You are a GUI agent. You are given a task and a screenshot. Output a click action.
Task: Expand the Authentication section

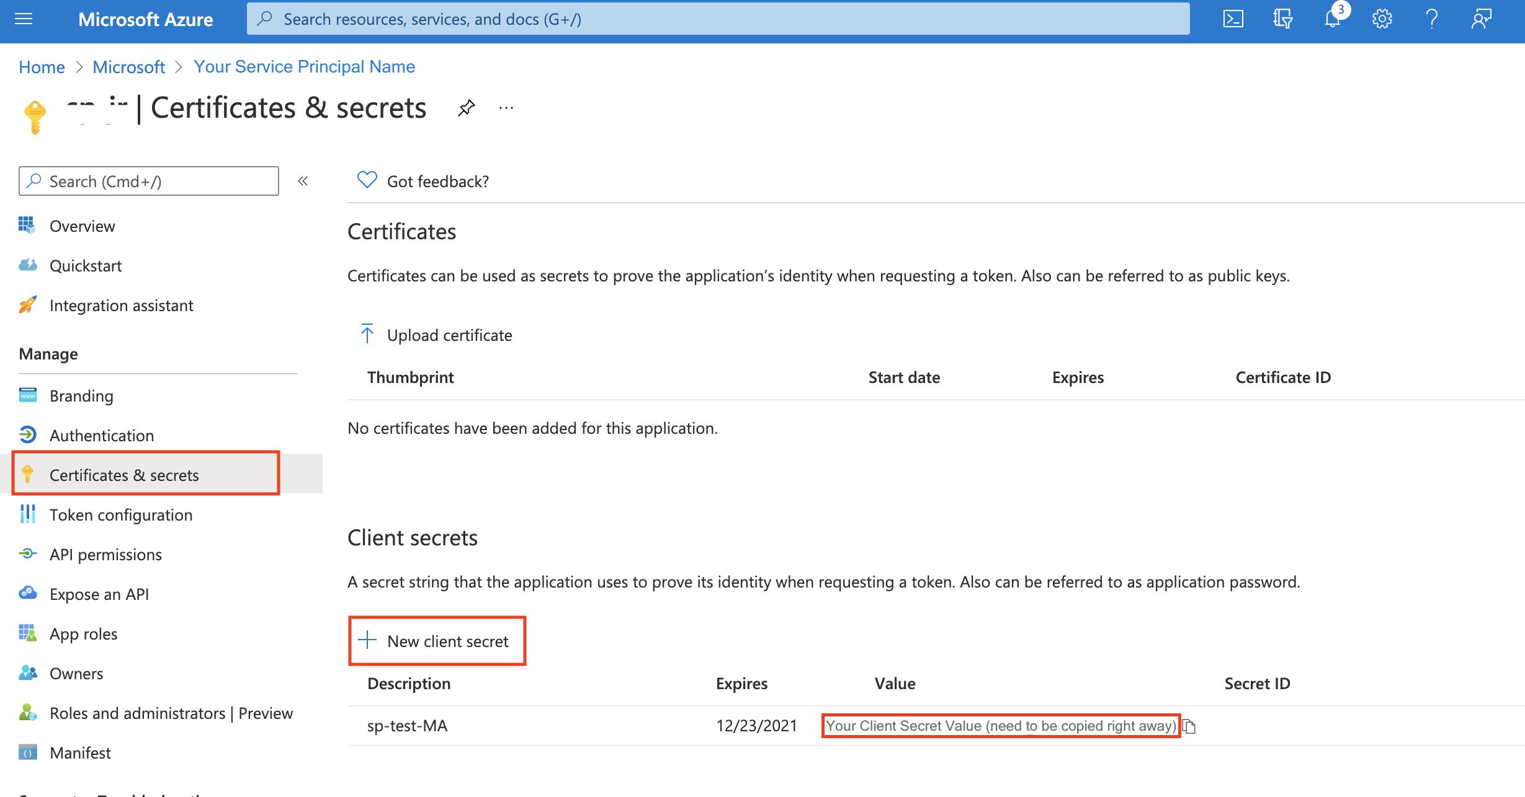pos(101,435)
